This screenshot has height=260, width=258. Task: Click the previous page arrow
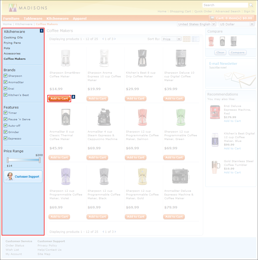click(x=103, y=39)
